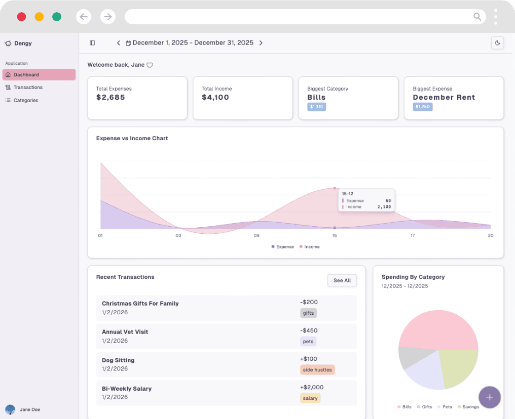
Task: Select the Dashboard home icon
Action: pos(8,74)
